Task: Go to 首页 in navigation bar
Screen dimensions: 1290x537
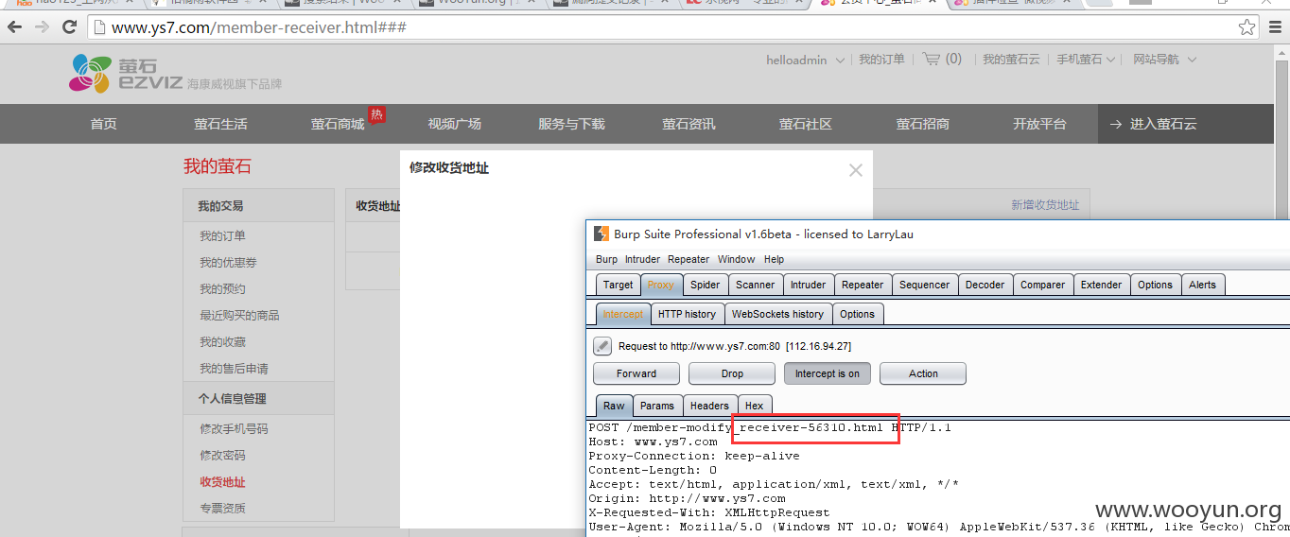Action: coord(104,124)
